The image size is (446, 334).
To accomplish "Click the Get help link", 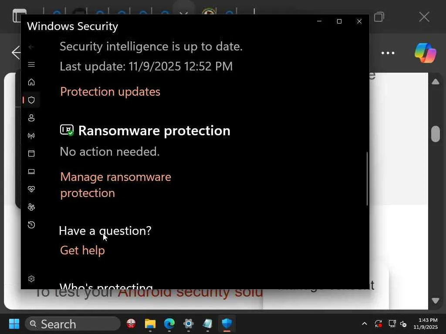I will pyautogui.click(x=82, y=250).
